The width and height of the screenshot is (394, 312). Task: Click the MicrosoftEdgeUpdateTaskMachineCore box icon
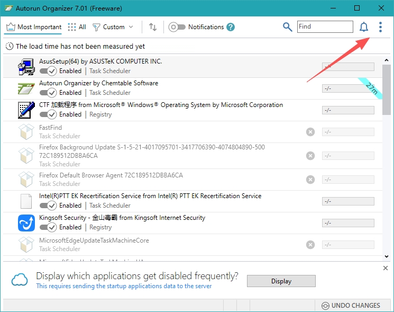pyautogui.click(x=26, y=245)
